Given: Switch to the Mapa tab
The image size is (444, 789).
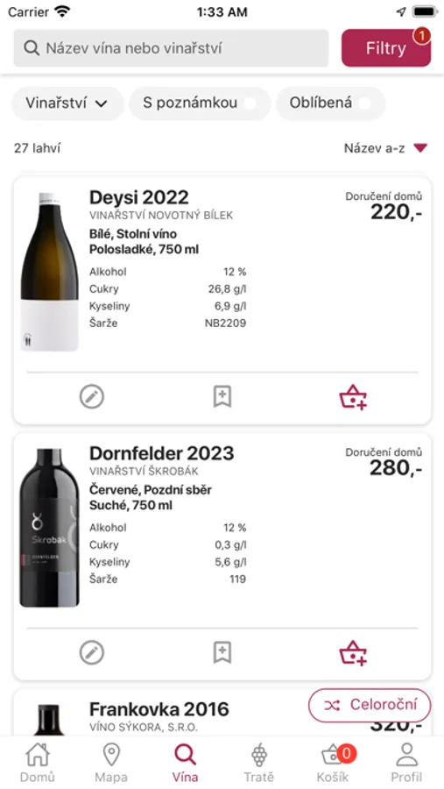Looking at the screenshot, I should (111, 764).
